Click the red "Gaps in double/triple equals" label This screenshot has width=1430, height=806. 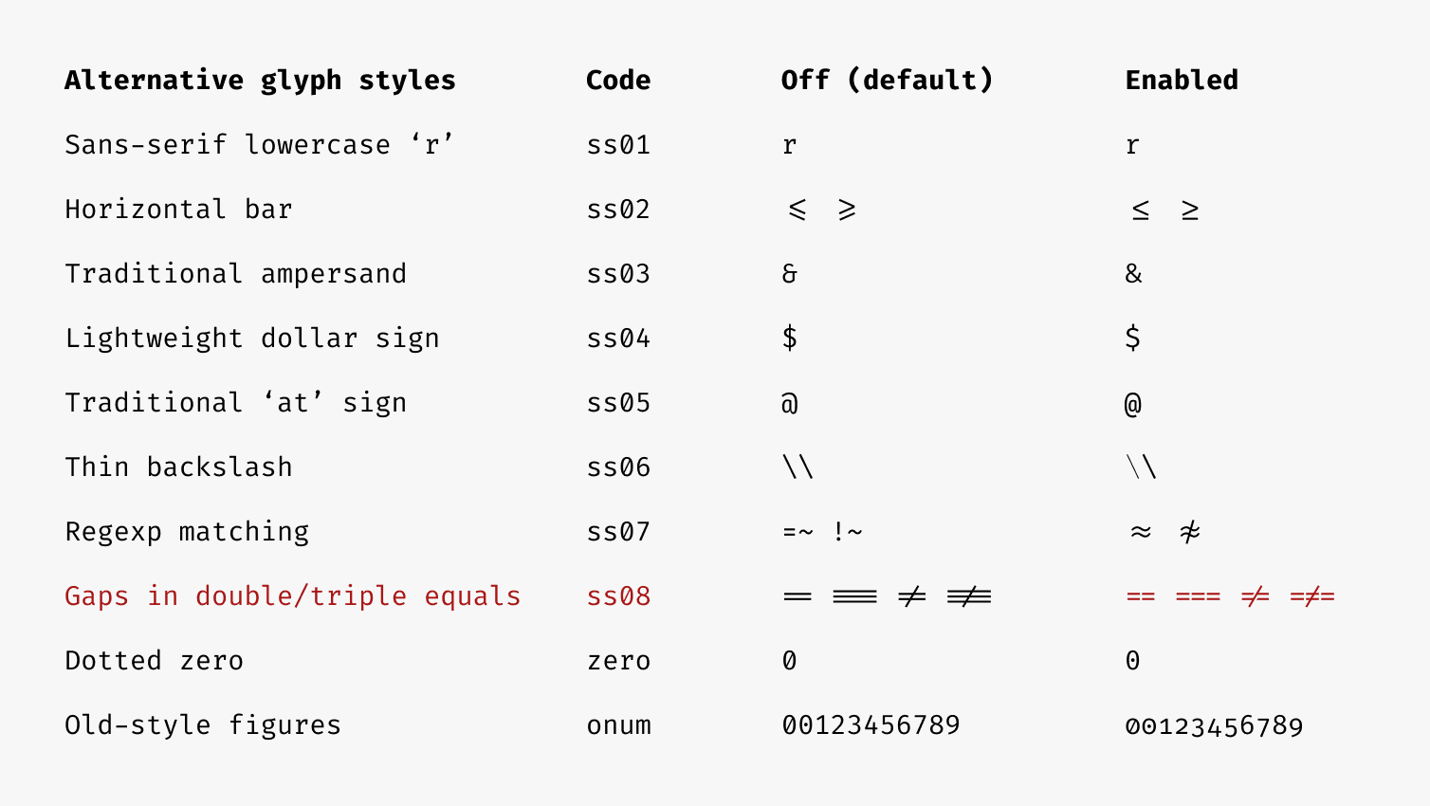click(x=292, y=596)
